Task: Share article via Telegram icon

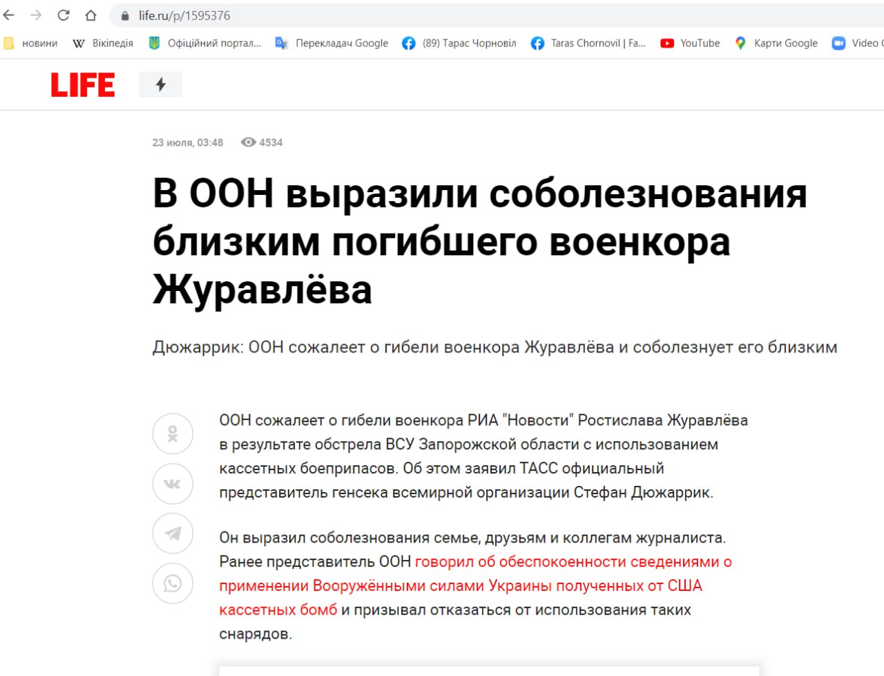Action: click(x=173, y=533)
